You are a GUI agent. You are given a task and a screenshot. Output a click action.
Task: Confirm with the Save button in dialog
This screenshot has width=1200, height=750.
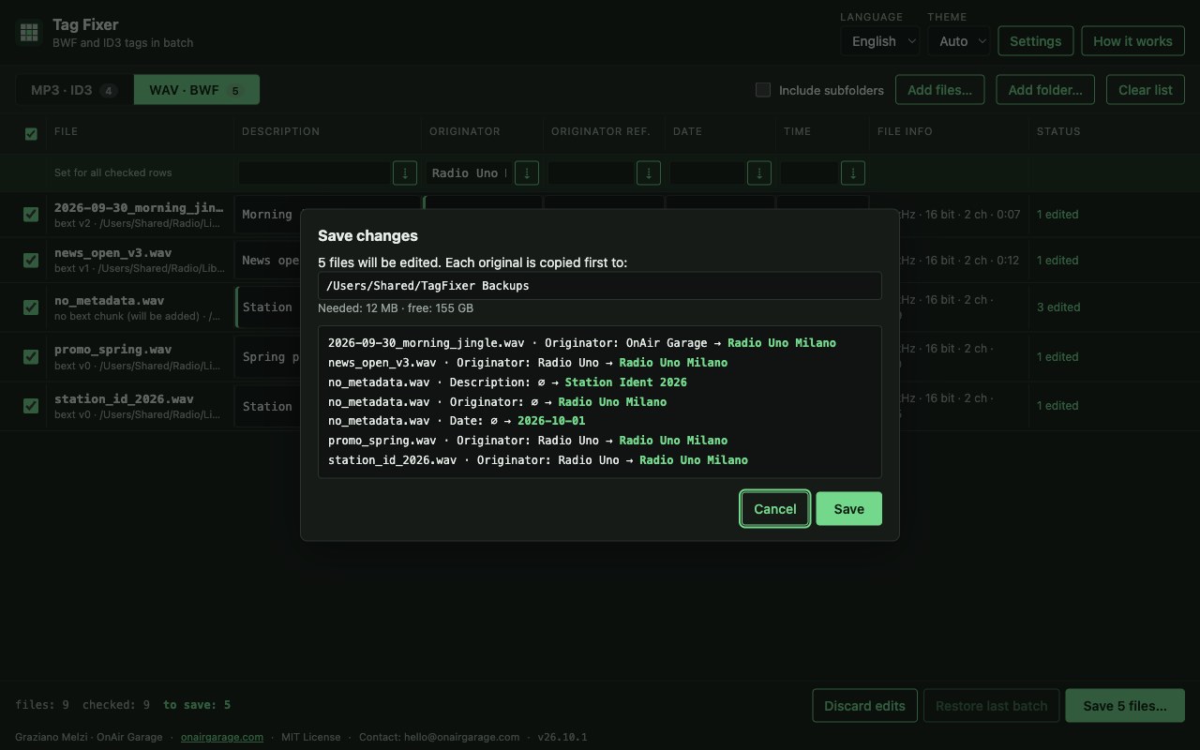[848, 509]
